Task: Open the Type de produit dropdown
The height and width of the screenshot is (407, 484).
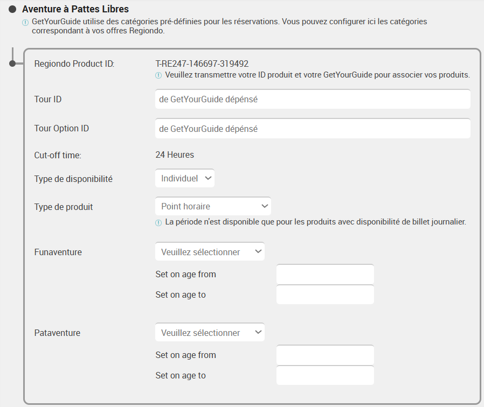Action: tap(213, 206)
